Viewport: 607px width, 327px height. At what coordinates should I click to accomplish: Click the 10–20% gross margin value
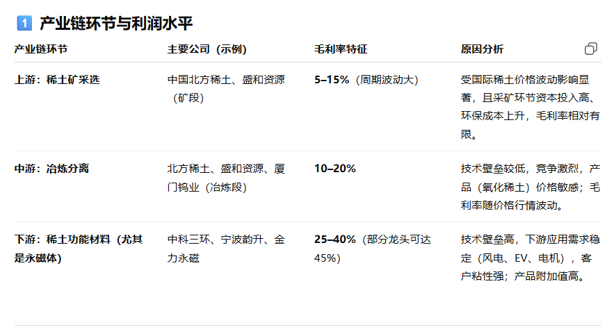point(335,169)
